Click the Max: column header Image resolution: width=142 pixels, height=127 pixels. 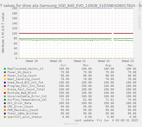(x=131, y=65)
